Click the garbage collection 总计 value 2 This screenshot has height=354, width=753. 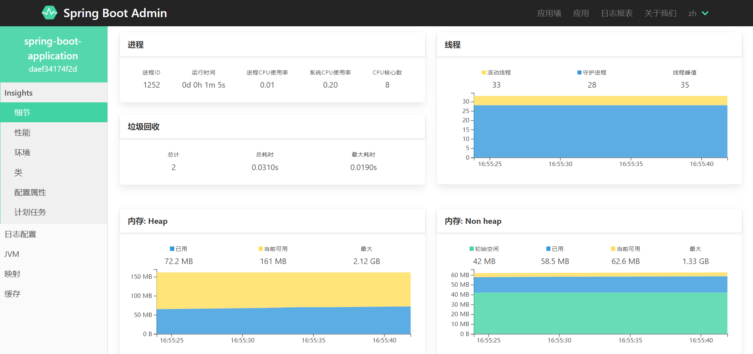tap(174, 167)
